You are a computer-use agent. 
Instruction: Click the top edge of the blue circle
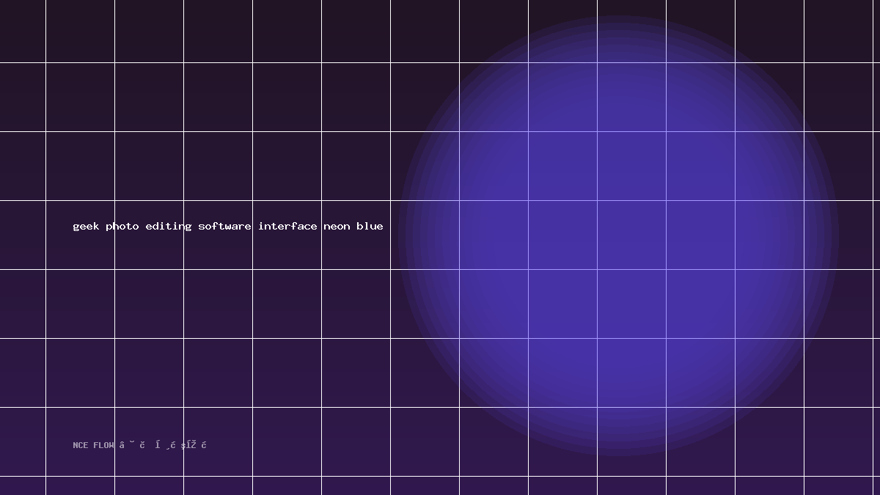pos(618,17)
